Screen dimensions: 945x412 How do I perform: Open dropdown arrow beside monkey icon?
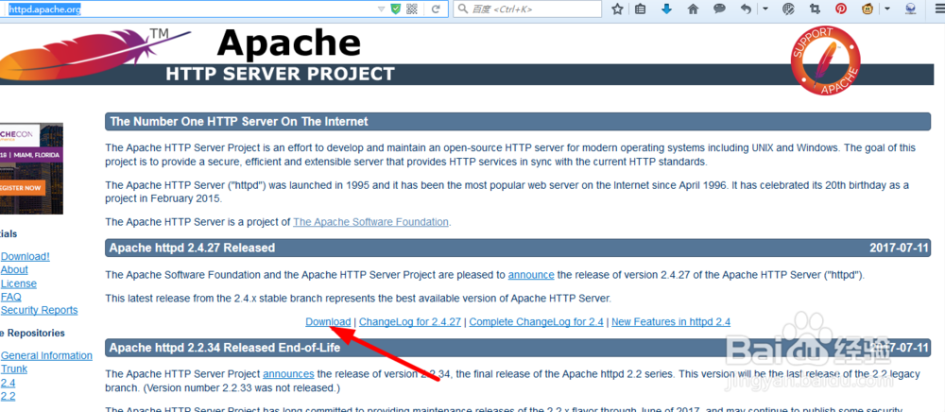tap(887, 9)
